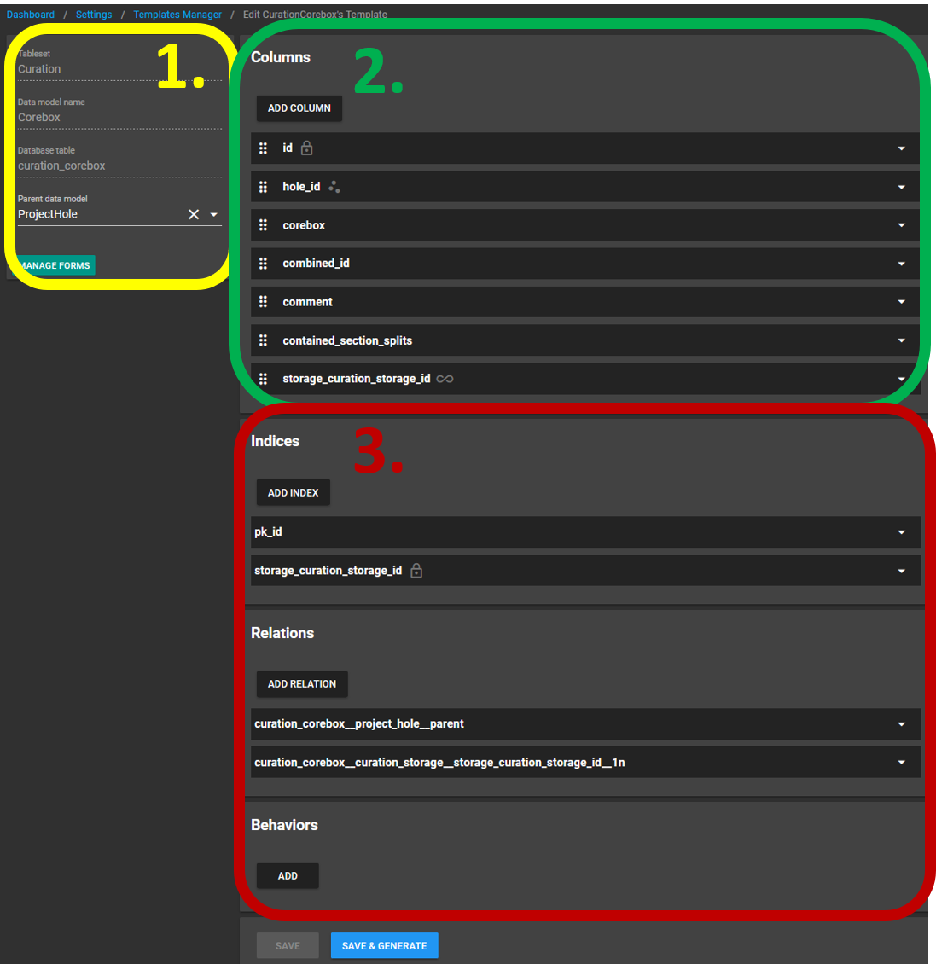Clear the ProjectHole parent data model with the X

click(x=194, y=214)
